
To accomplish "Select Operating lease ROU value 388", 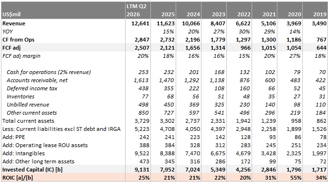I will click(144, 145).
